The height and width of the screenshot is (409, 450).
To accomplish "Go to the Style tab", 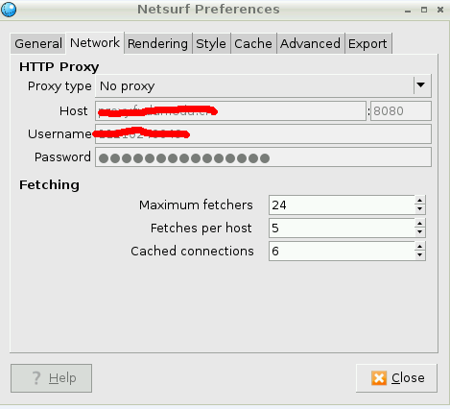I will pos(211,43).
